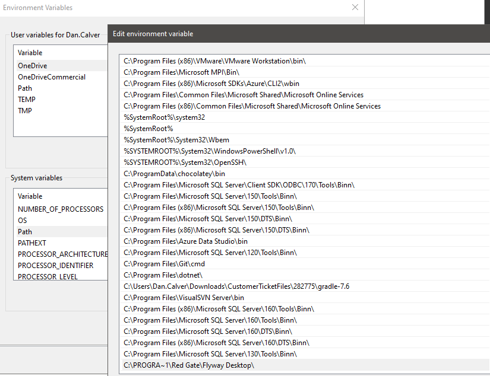Select the plain %SystemRoot% entry
Screen dimensions: 490x376
pyautogui.click(x=304, y=128)
